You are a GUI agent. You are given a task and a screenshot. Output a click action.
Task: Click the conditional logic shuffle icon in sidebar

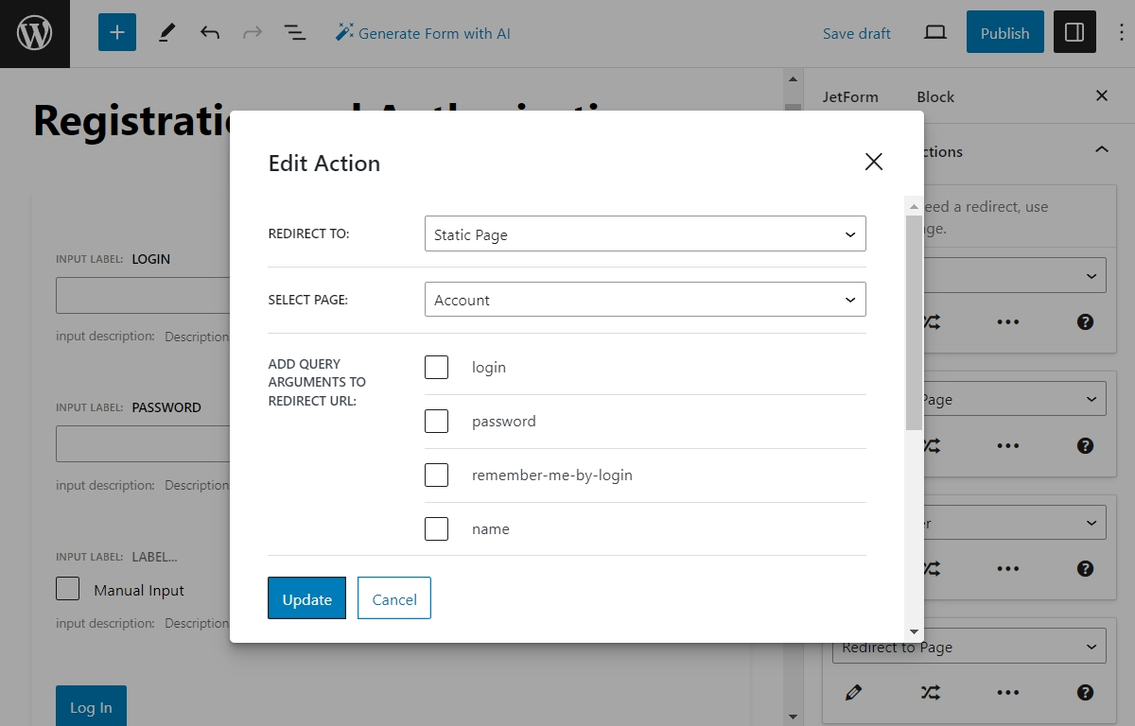[x=930, y=691]
